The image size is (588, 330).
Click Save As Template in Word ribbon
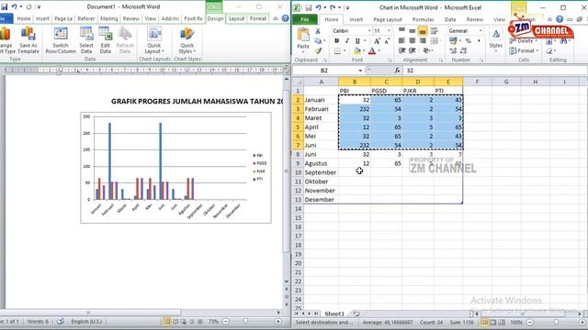click(x=28, y=40)
